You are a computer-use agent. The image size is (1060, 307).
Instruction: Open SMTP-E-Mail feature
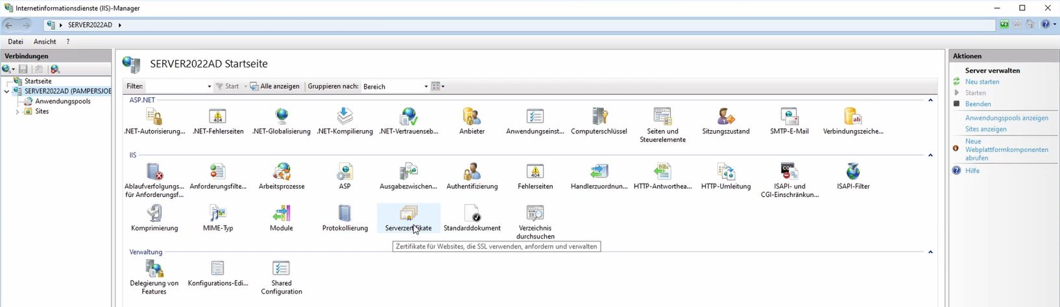pos(789,121)
